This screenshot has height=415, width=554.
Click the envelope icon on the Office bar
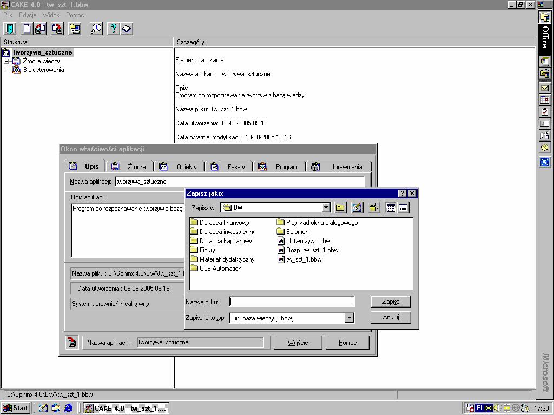(544, 88)
